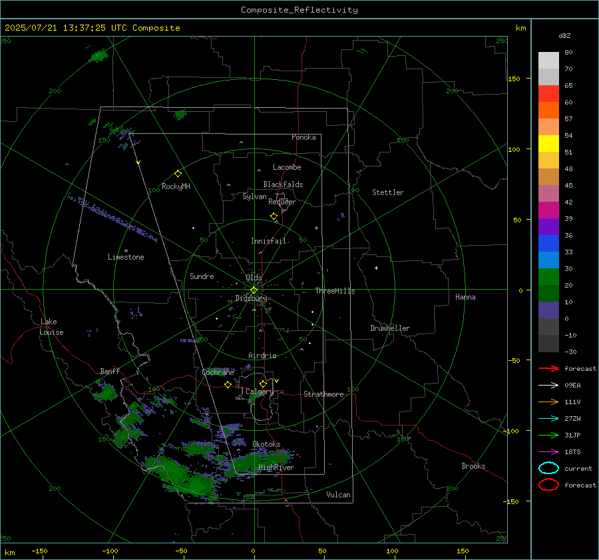Click the cyan 27ZW arrow legend
Image resolution: width=599 pixels, height=560 pixels.
(x=548, y=419)
